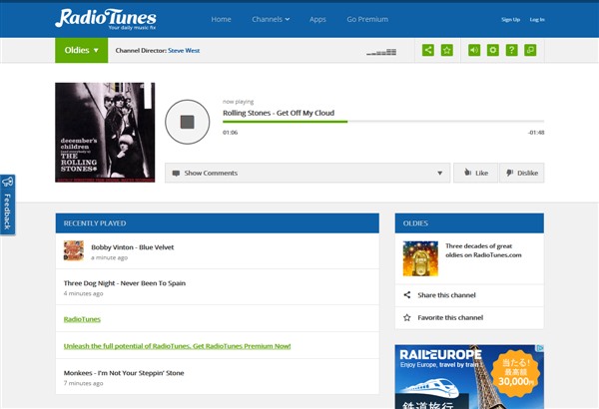Click the Get RadioTunes Premium Now link

click(x=177, y=346)
